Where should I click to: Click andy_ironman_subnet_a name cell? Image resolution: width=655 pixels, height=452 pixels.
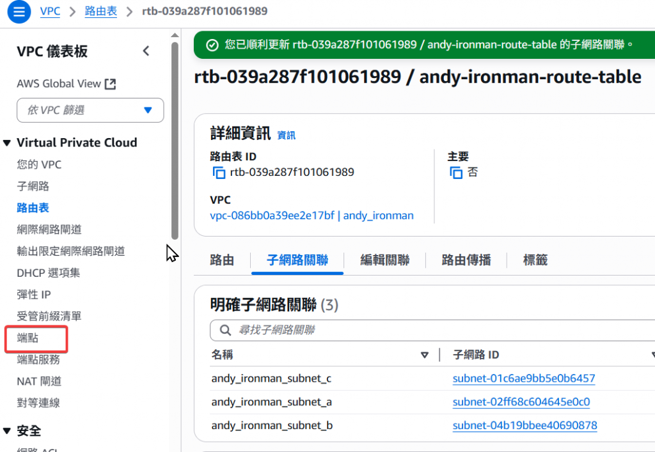click(271, 402)
